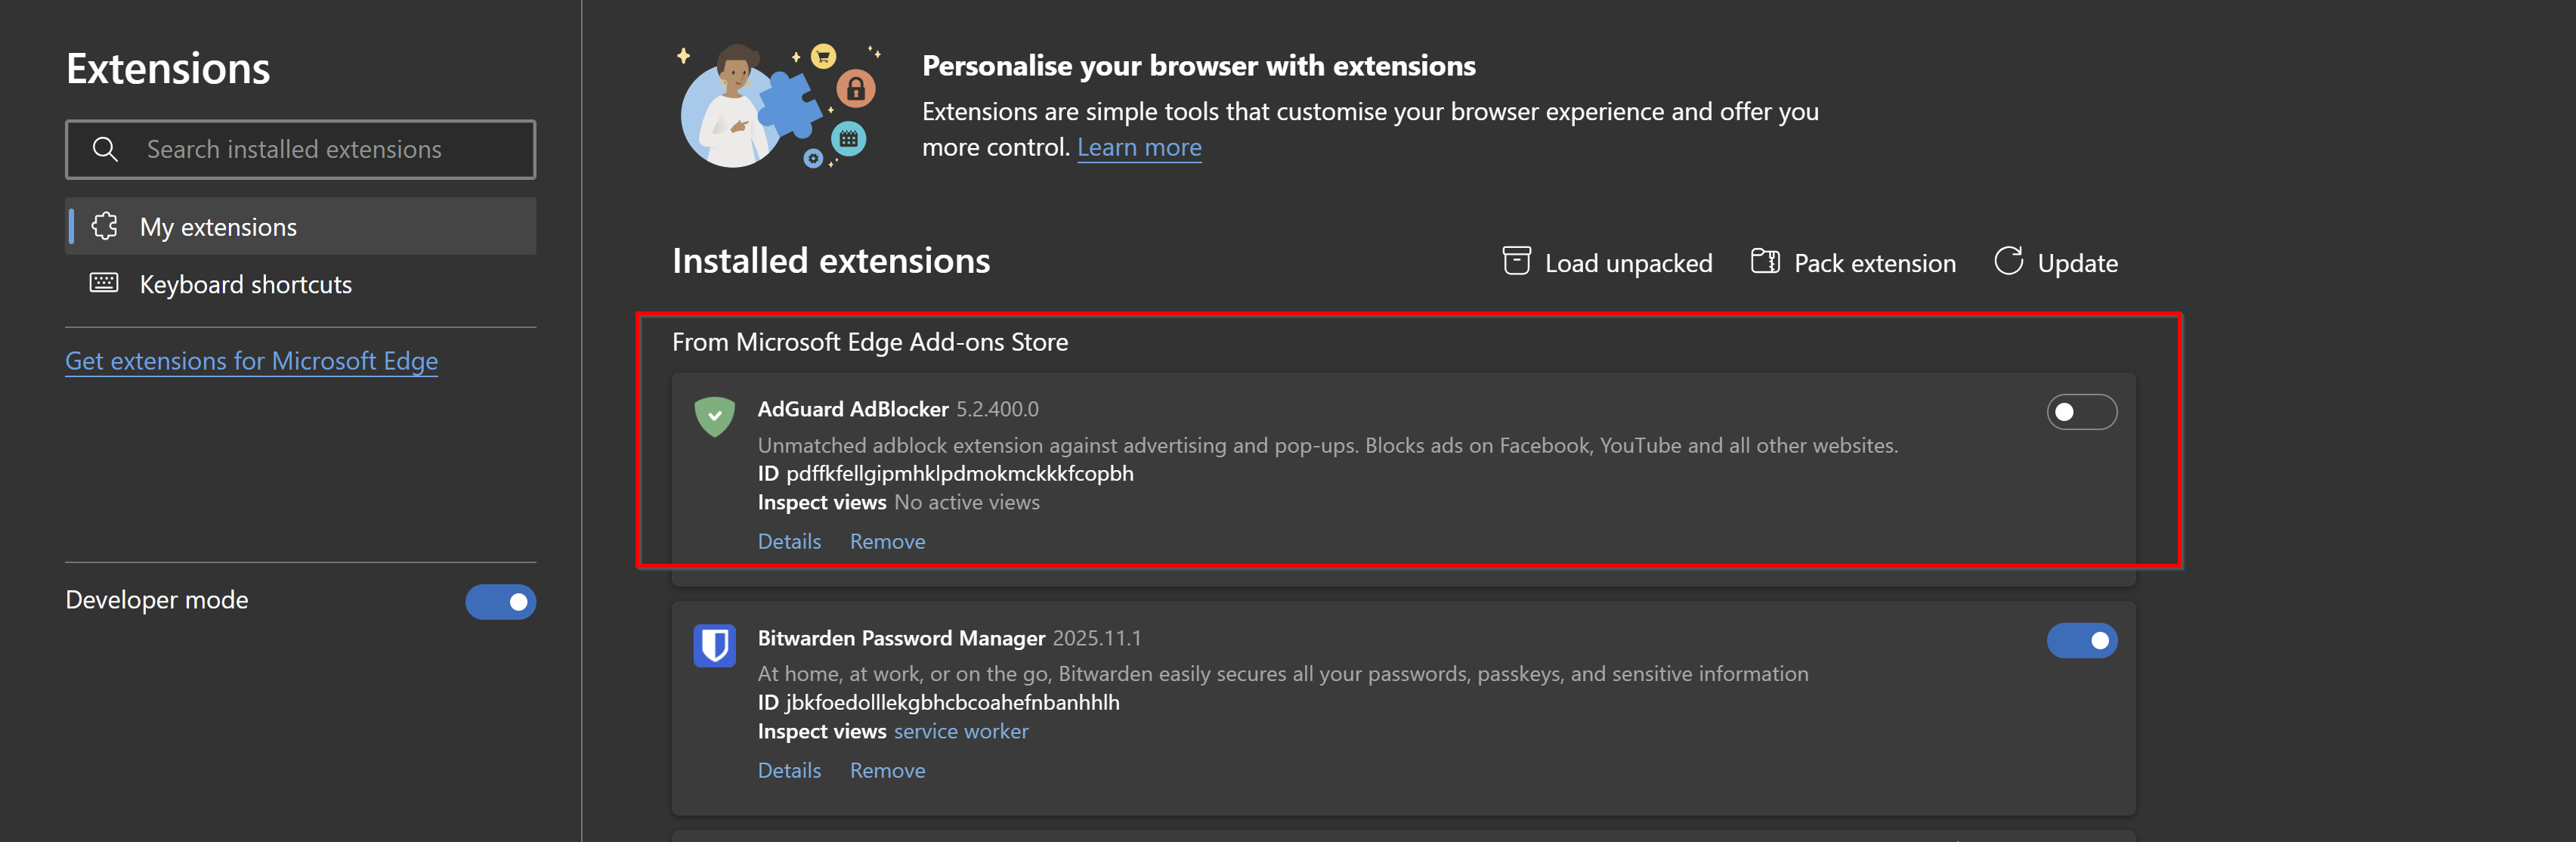Click the Developer mode label
Viewport: 2576px width, 842px height.
tap(157, 600)
